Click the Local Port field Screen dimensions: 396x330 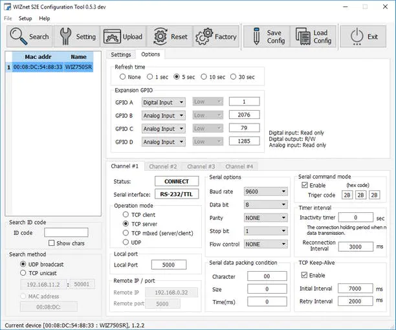(169, 265)
